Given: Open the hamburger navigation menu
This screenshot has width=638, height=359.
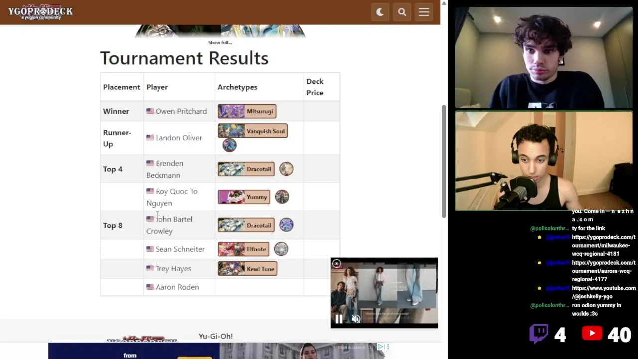Looking at the screenshot, I should 424,12.
